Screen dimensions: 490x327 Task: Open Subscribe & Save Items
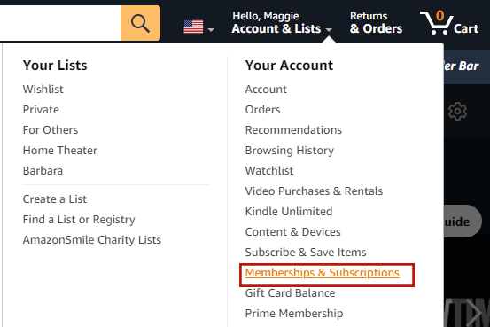click(306, 252)
